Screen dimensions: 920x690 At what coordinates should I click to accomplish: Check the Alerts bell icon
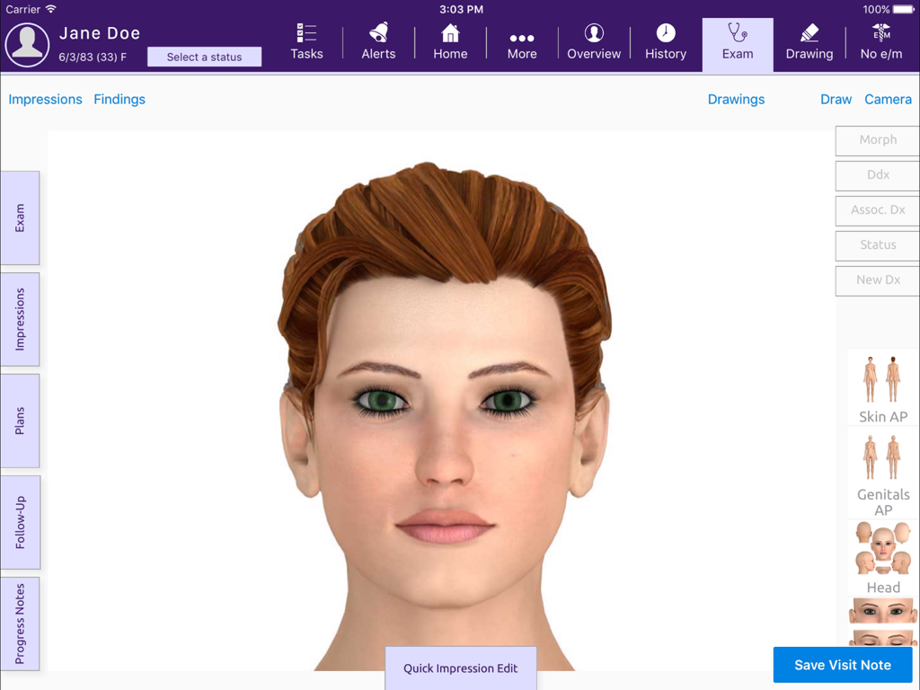point(377,40)
